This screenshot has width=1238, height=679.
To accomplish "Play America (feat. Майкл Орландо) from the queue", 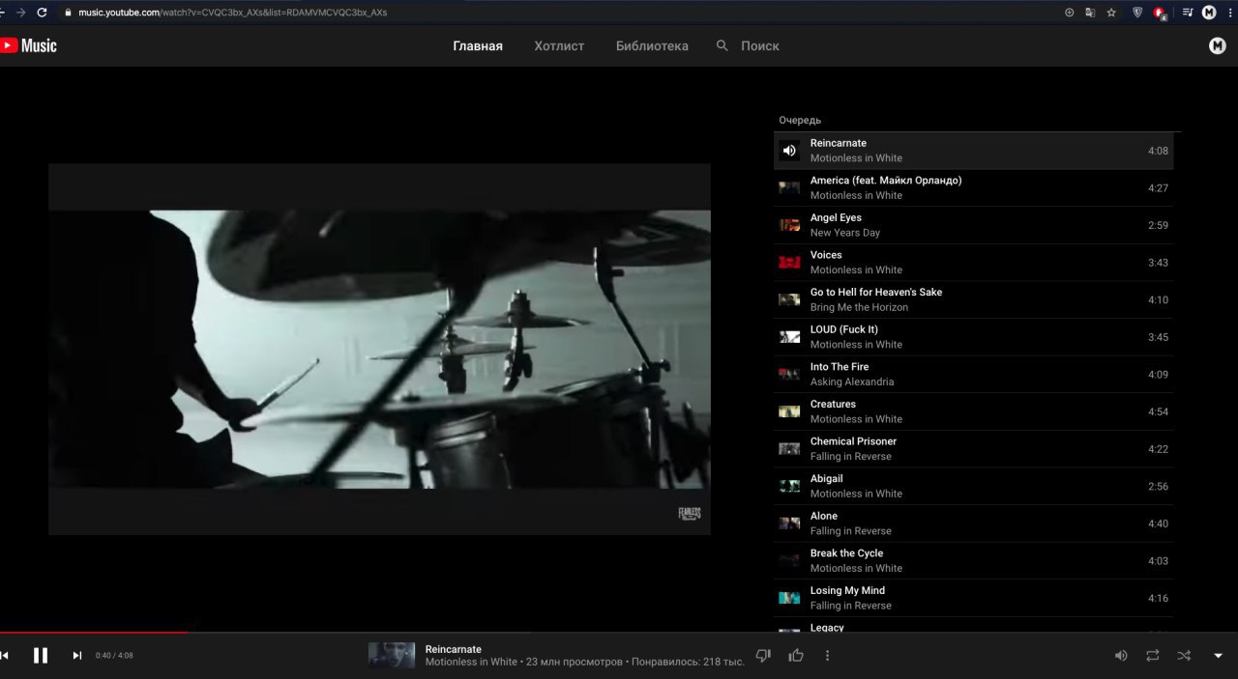I will tap(973, 187).
